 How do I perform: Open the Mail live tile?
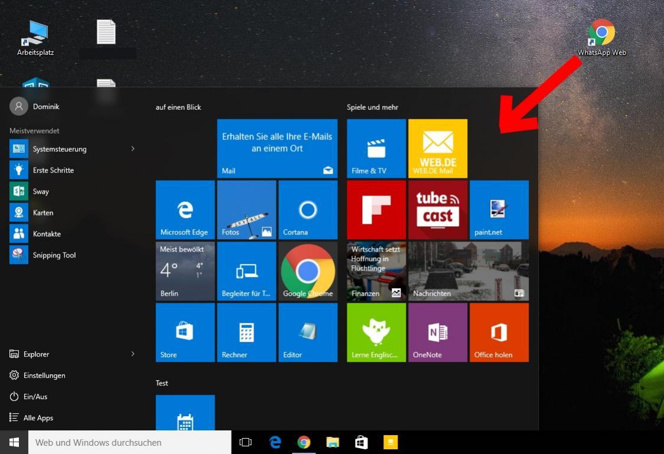(x=278, y=149)
